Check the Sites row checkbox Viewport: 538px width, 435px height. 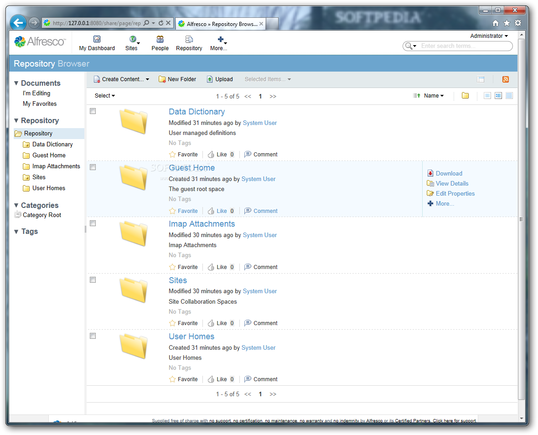[x=93, y=280]
